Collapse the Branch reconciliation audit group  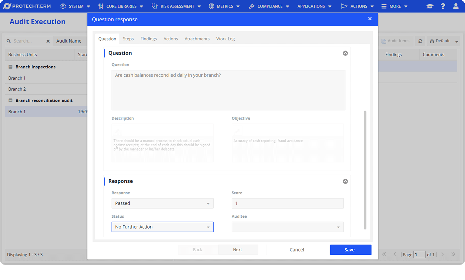point(11,100)
